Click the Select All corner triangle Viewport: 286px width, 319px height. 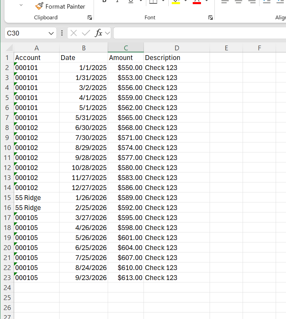pos(9,48)
